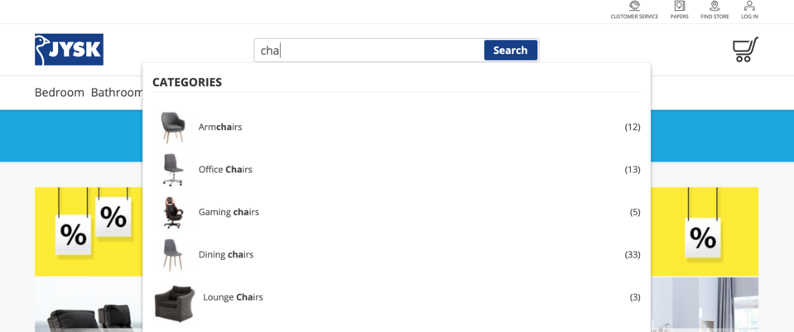Choose the Gaming chairs suggestion
The image size is (794, 332).
click(x=397, y=212)
